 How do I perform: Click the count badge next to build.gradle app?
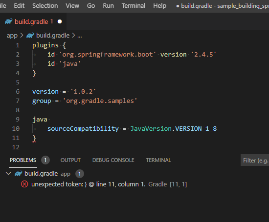coord(80,174)
